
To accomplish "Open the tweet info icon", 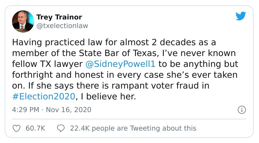I will [241, 109].
